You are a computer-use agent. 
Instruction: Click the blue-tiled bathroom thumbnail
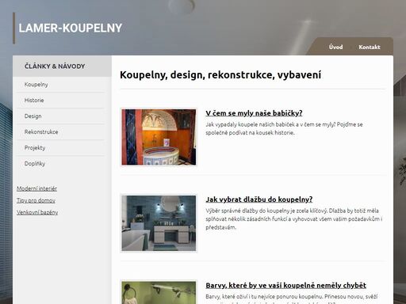point(159,223)
